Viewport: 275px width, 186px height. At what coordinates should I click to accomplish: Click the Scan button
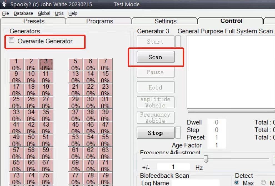[x=155, y=57]
